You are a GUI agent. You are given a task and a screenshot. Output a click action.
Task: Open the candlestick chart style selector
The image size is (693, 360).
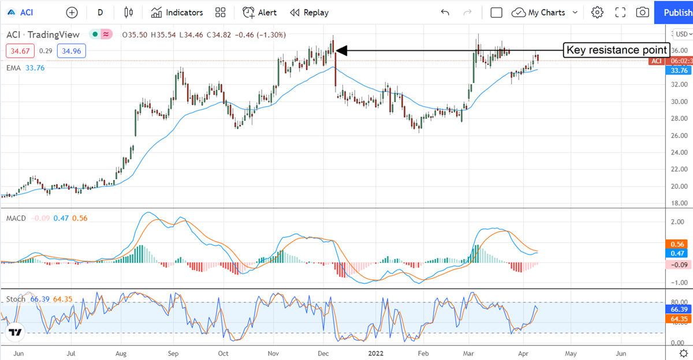click(128, 12)
